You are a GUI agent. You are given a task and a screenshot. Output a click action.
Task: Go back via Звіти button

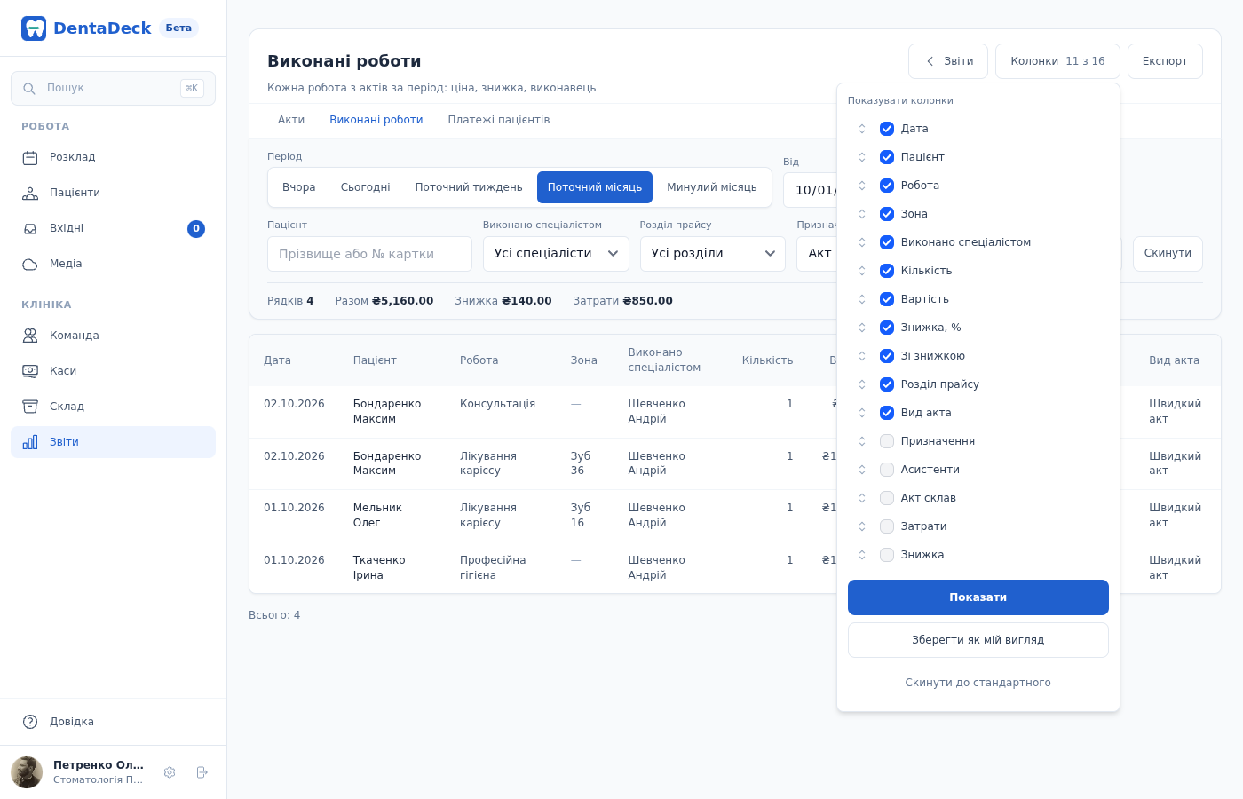coord(948,61)
